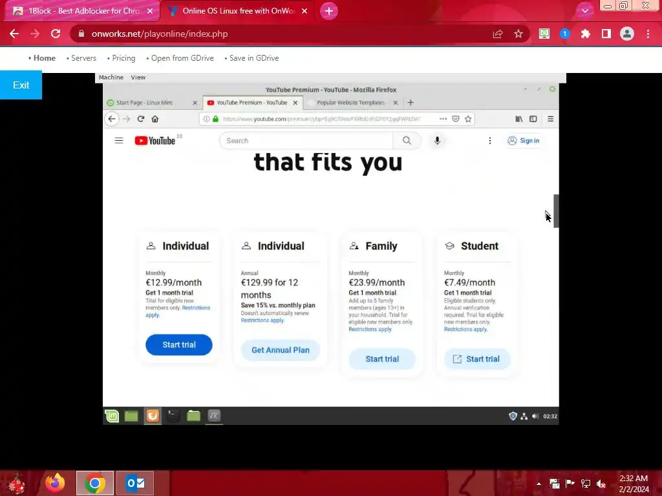Bookmark page with Firefox star icon
The image size is (662, 496).
(x=468, y=119)
